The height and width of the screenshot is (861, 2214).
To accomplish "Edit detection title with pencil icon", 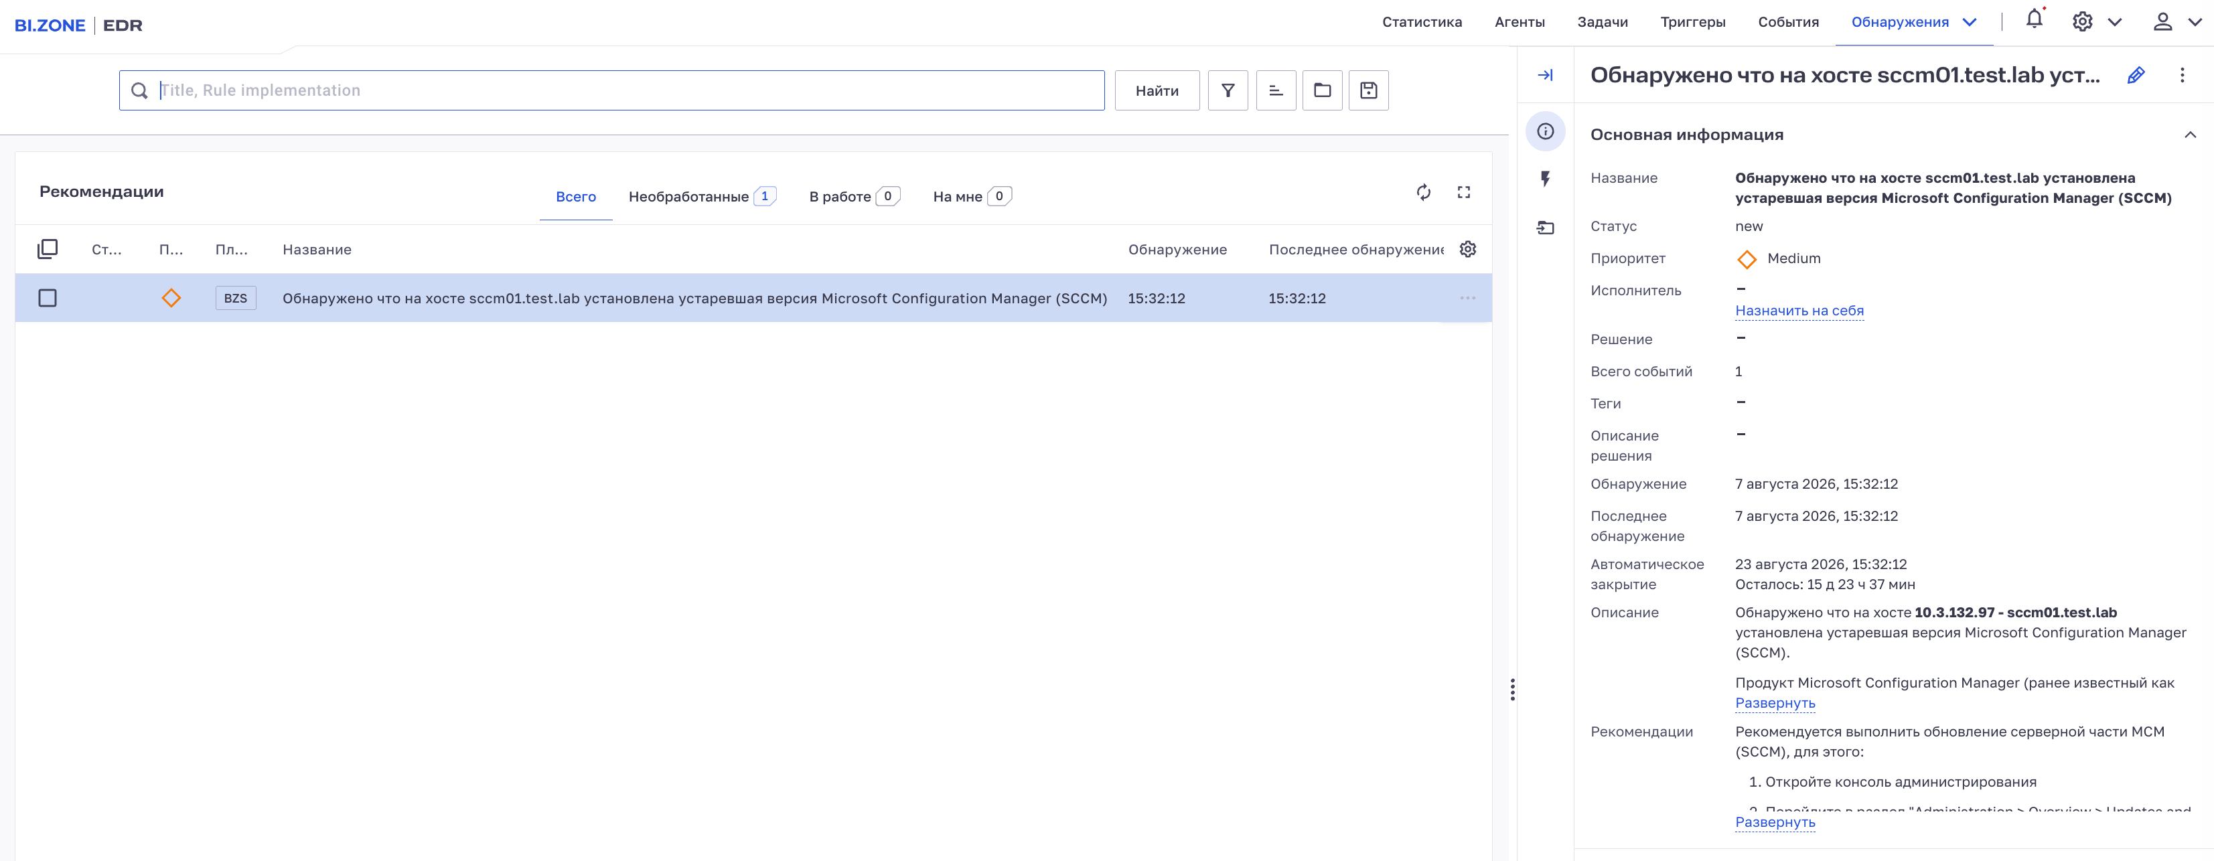I will coord(2136,76).
